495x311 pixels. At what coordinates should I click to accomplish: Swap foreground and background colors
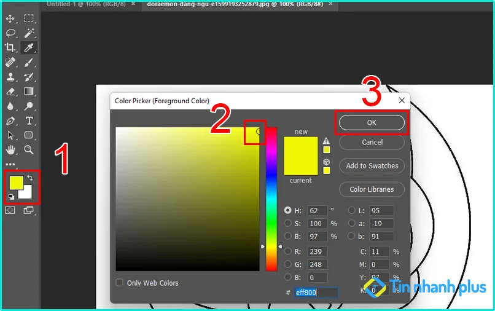(x=30, y=178)
